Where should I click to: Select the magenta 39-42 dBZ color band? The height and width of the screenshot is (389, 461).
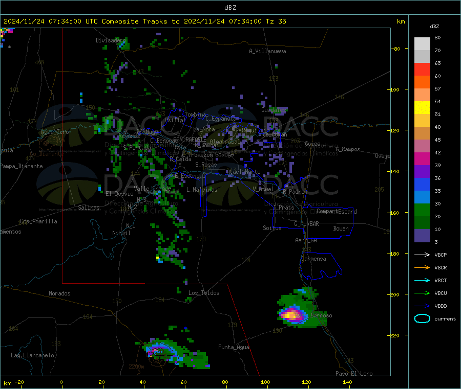point(422,158)
